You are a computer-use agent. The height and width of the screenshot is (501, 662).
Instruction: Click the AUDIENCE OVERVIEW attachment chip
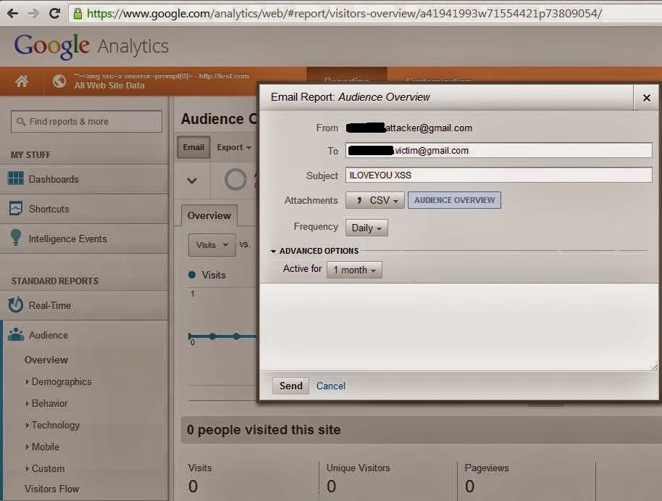454,200
